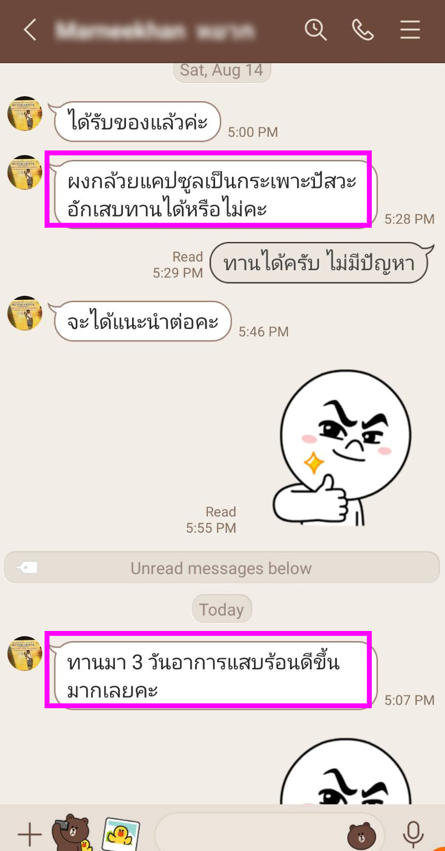The height and width of the screenshot is (851, 445).
Task: Select the ทานได้ครับ ไม่มีปัญหา reply bubble
Action: click(x=322, y=263)
